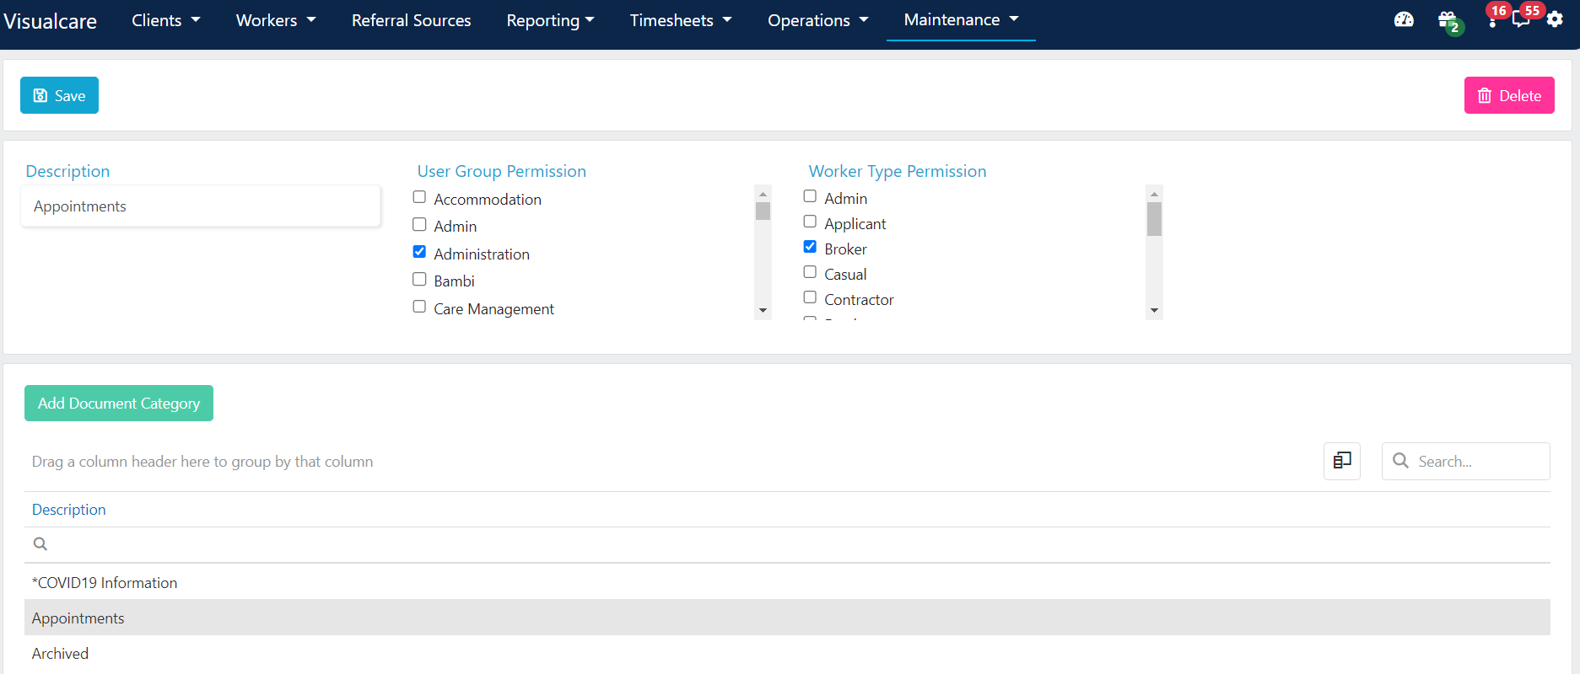This screenshot has width=1580, height=674.
Task: Select the *COVID19 Information row
Action: tap(787, 582)
